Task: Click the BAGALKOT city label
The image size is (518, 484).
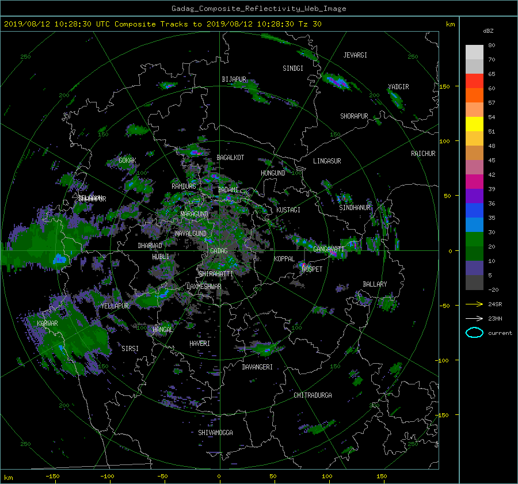Action: coord(230,158)
